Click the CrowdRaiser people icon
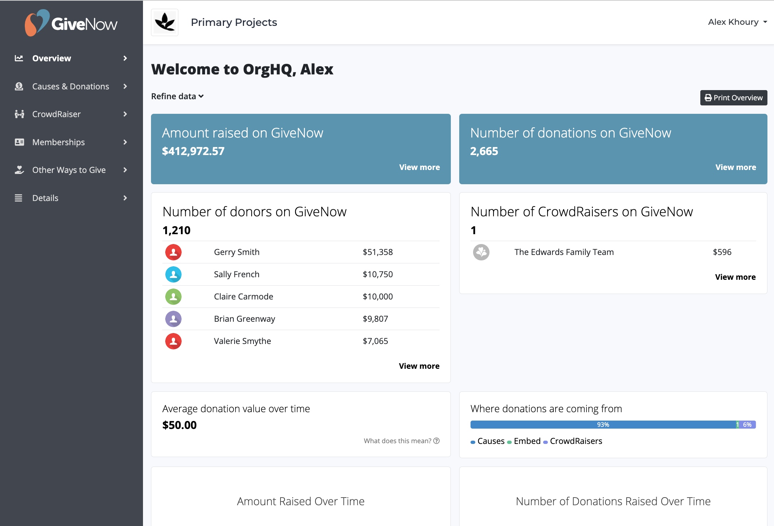Viewport: 774px width, 526px height. click(19, 114)
